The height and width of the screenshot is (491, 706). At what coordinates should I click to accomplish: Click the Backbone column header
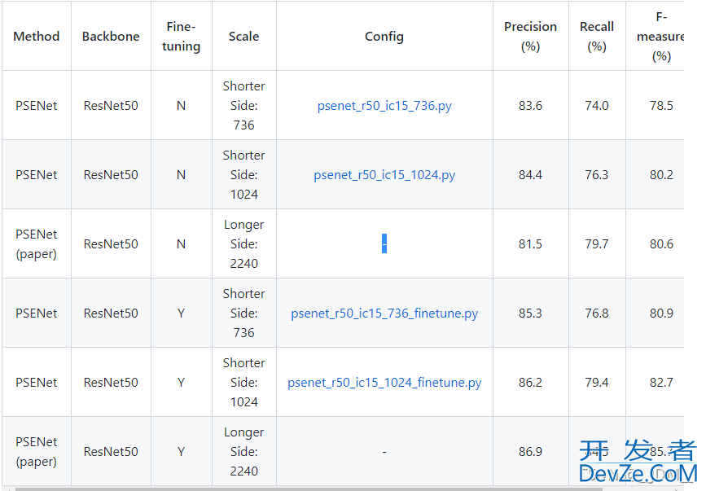[111, 37]
